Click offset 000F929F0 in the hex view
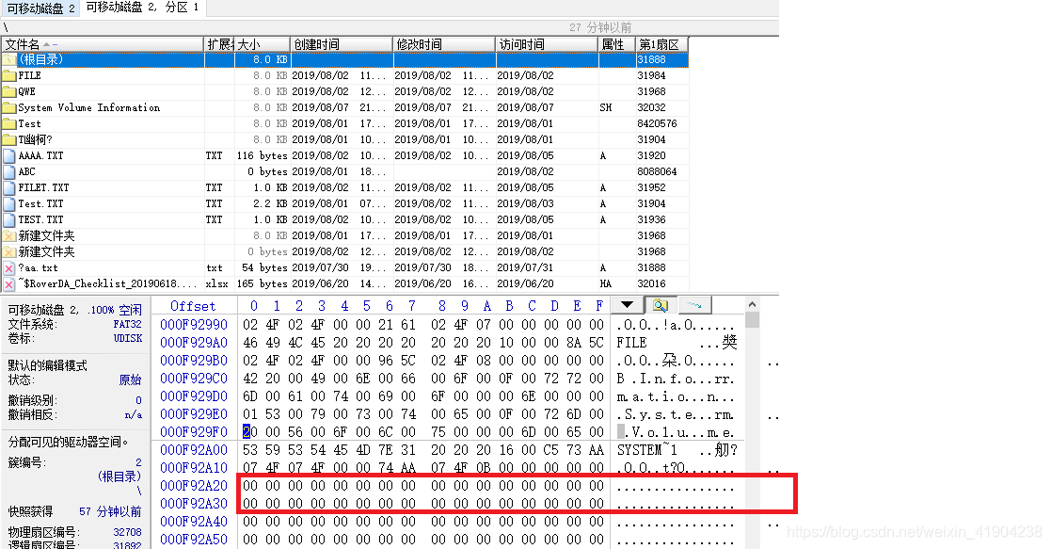Screen dimensions: 1051x549 pyautogui.click(x=194, y=432)
